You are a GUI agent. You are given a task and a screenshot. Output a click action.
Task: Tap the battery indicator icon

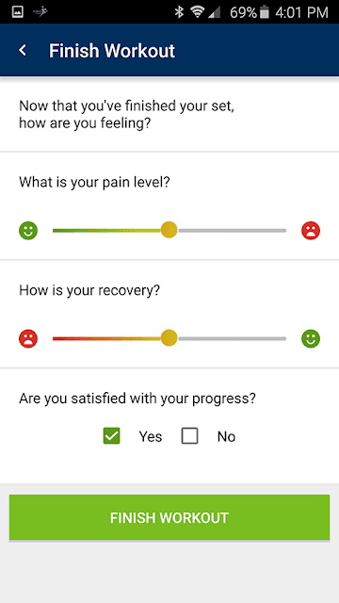click(x=264, y=12)
